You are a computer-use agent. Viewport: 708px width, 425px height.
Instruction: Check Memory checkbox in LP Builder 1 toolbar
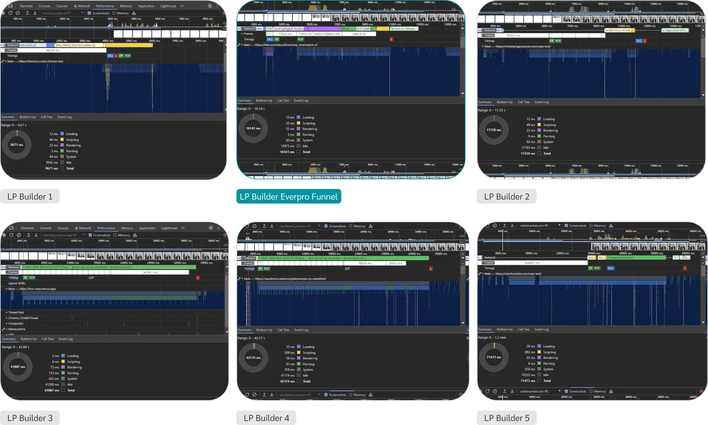tap(114, 13)
